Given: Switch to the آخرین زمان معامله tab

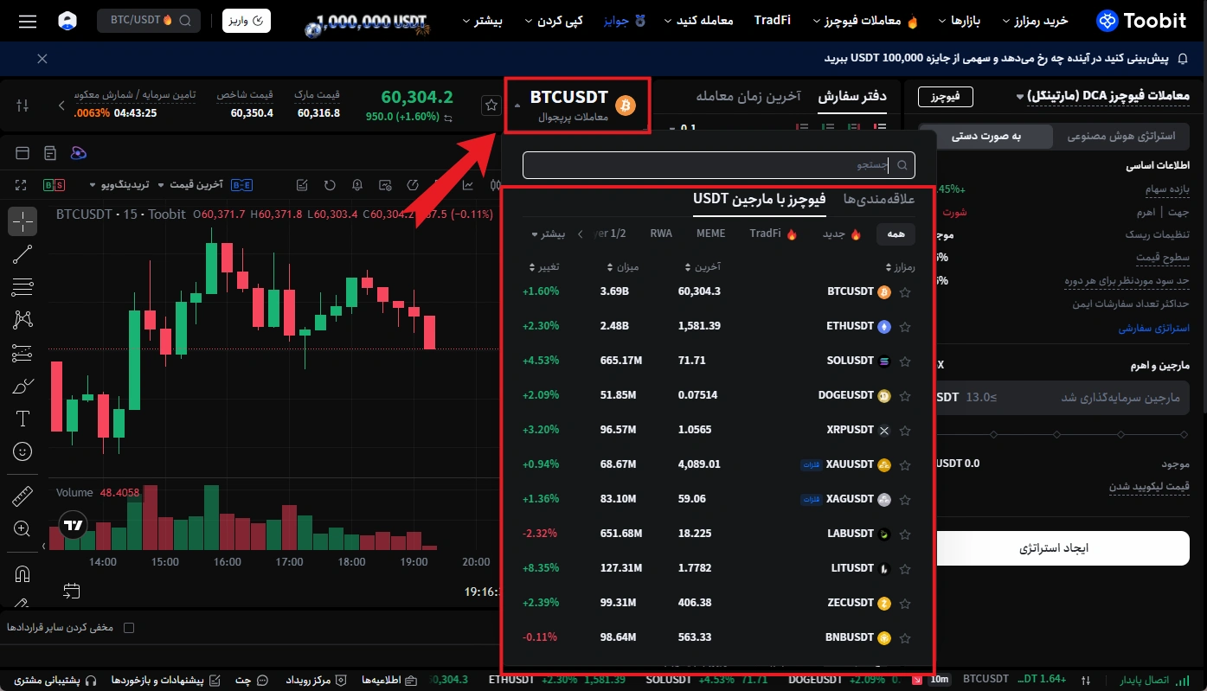Looking at the screenshot, I should 748,96.
